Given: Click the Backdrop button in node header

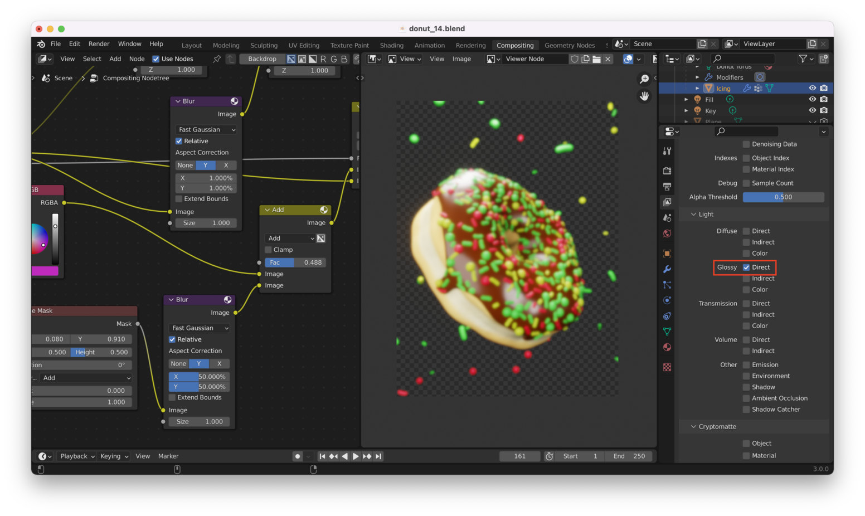Looking at the screenshot, I should tap(262, 59).
